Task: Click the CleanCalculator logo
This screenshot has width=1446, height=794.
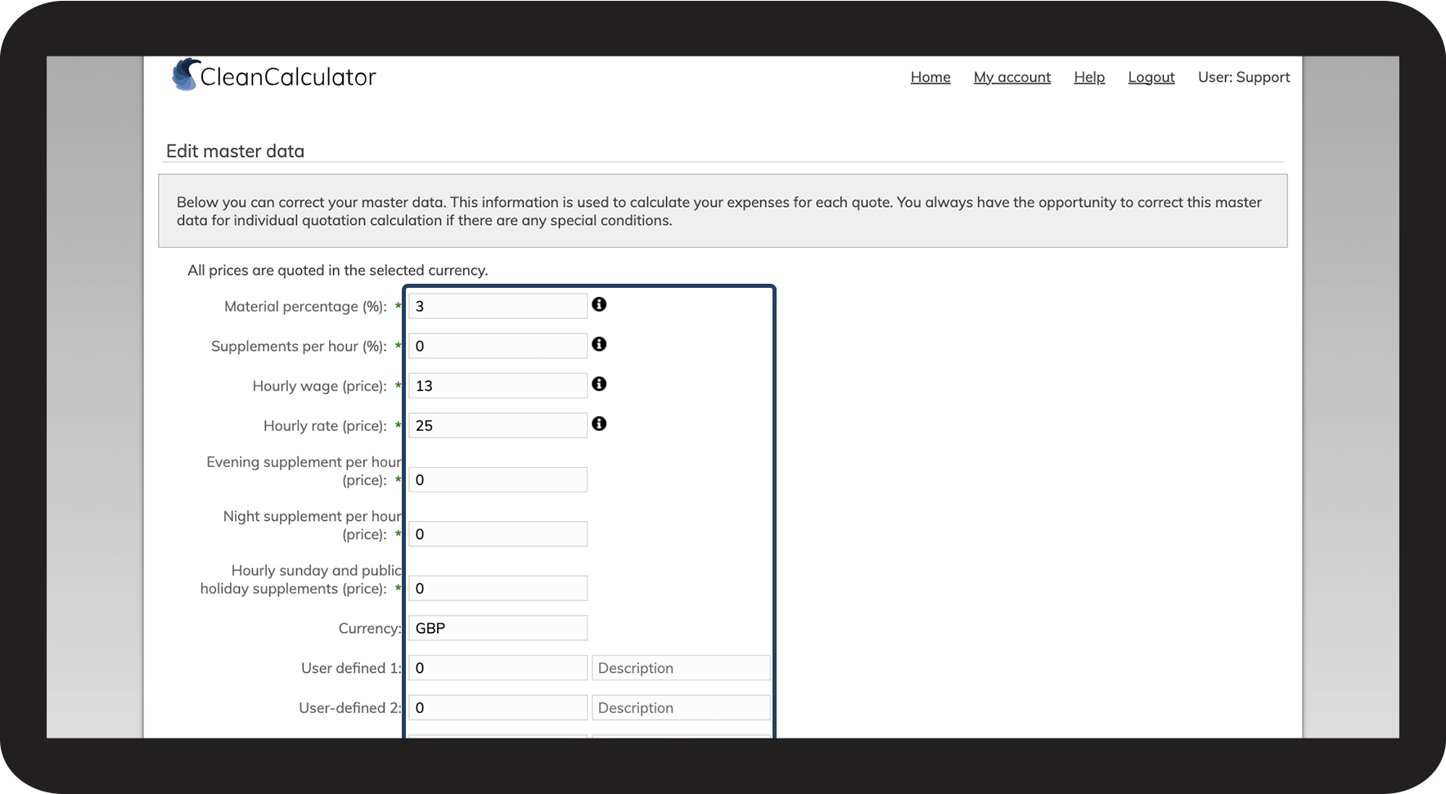Action: (x=274, y=76)
